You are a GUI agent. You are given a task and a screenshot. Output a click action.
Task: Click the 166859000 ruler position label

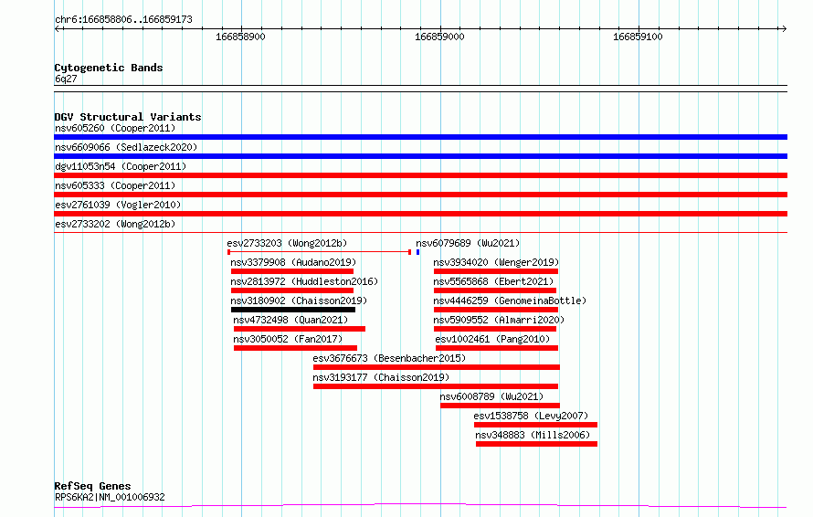pyautogui.click(x=439, y=37)
